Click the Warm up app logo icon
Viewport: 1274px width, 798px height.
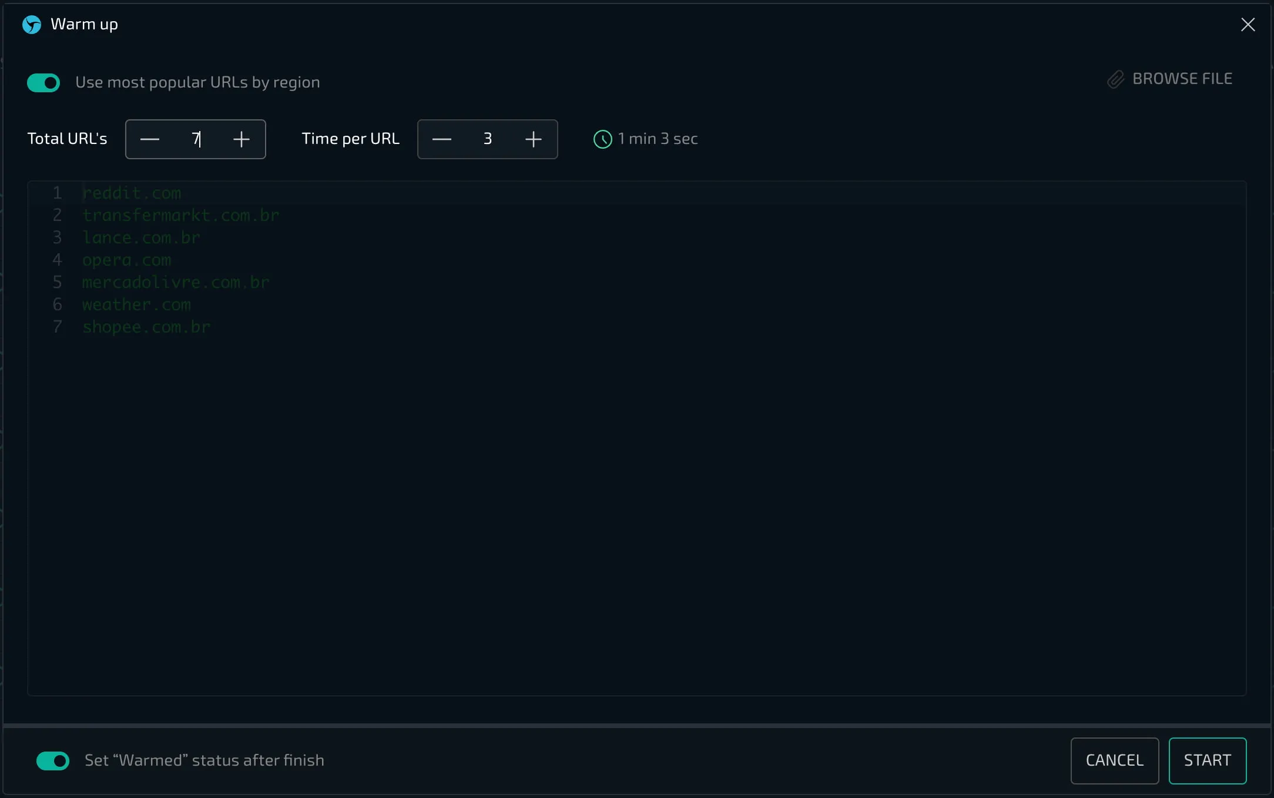(32, 25)
